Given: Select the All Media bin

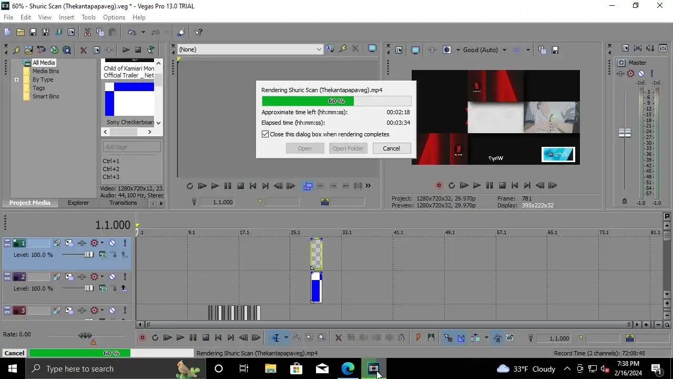Looking at the screenshot, I should point(43,63).
